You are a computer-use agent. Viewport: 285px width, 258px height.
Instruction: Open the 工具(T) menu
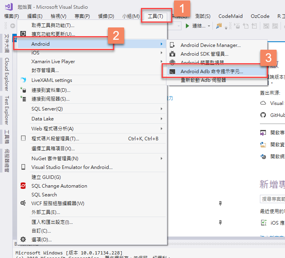point(155,16)
